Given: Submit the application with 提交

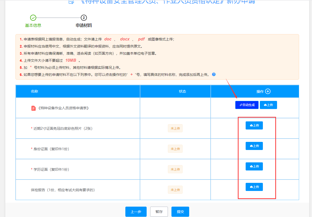Looking at the screenshot, I should point(180,212).
